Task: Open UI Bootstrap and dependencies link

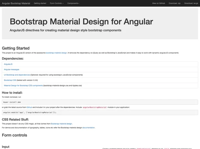Action: (17, 75)
